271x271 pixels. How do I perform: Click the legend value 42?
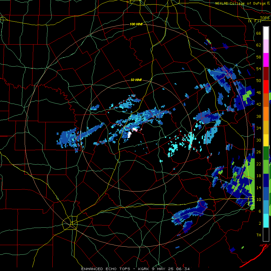pos(259,104)
